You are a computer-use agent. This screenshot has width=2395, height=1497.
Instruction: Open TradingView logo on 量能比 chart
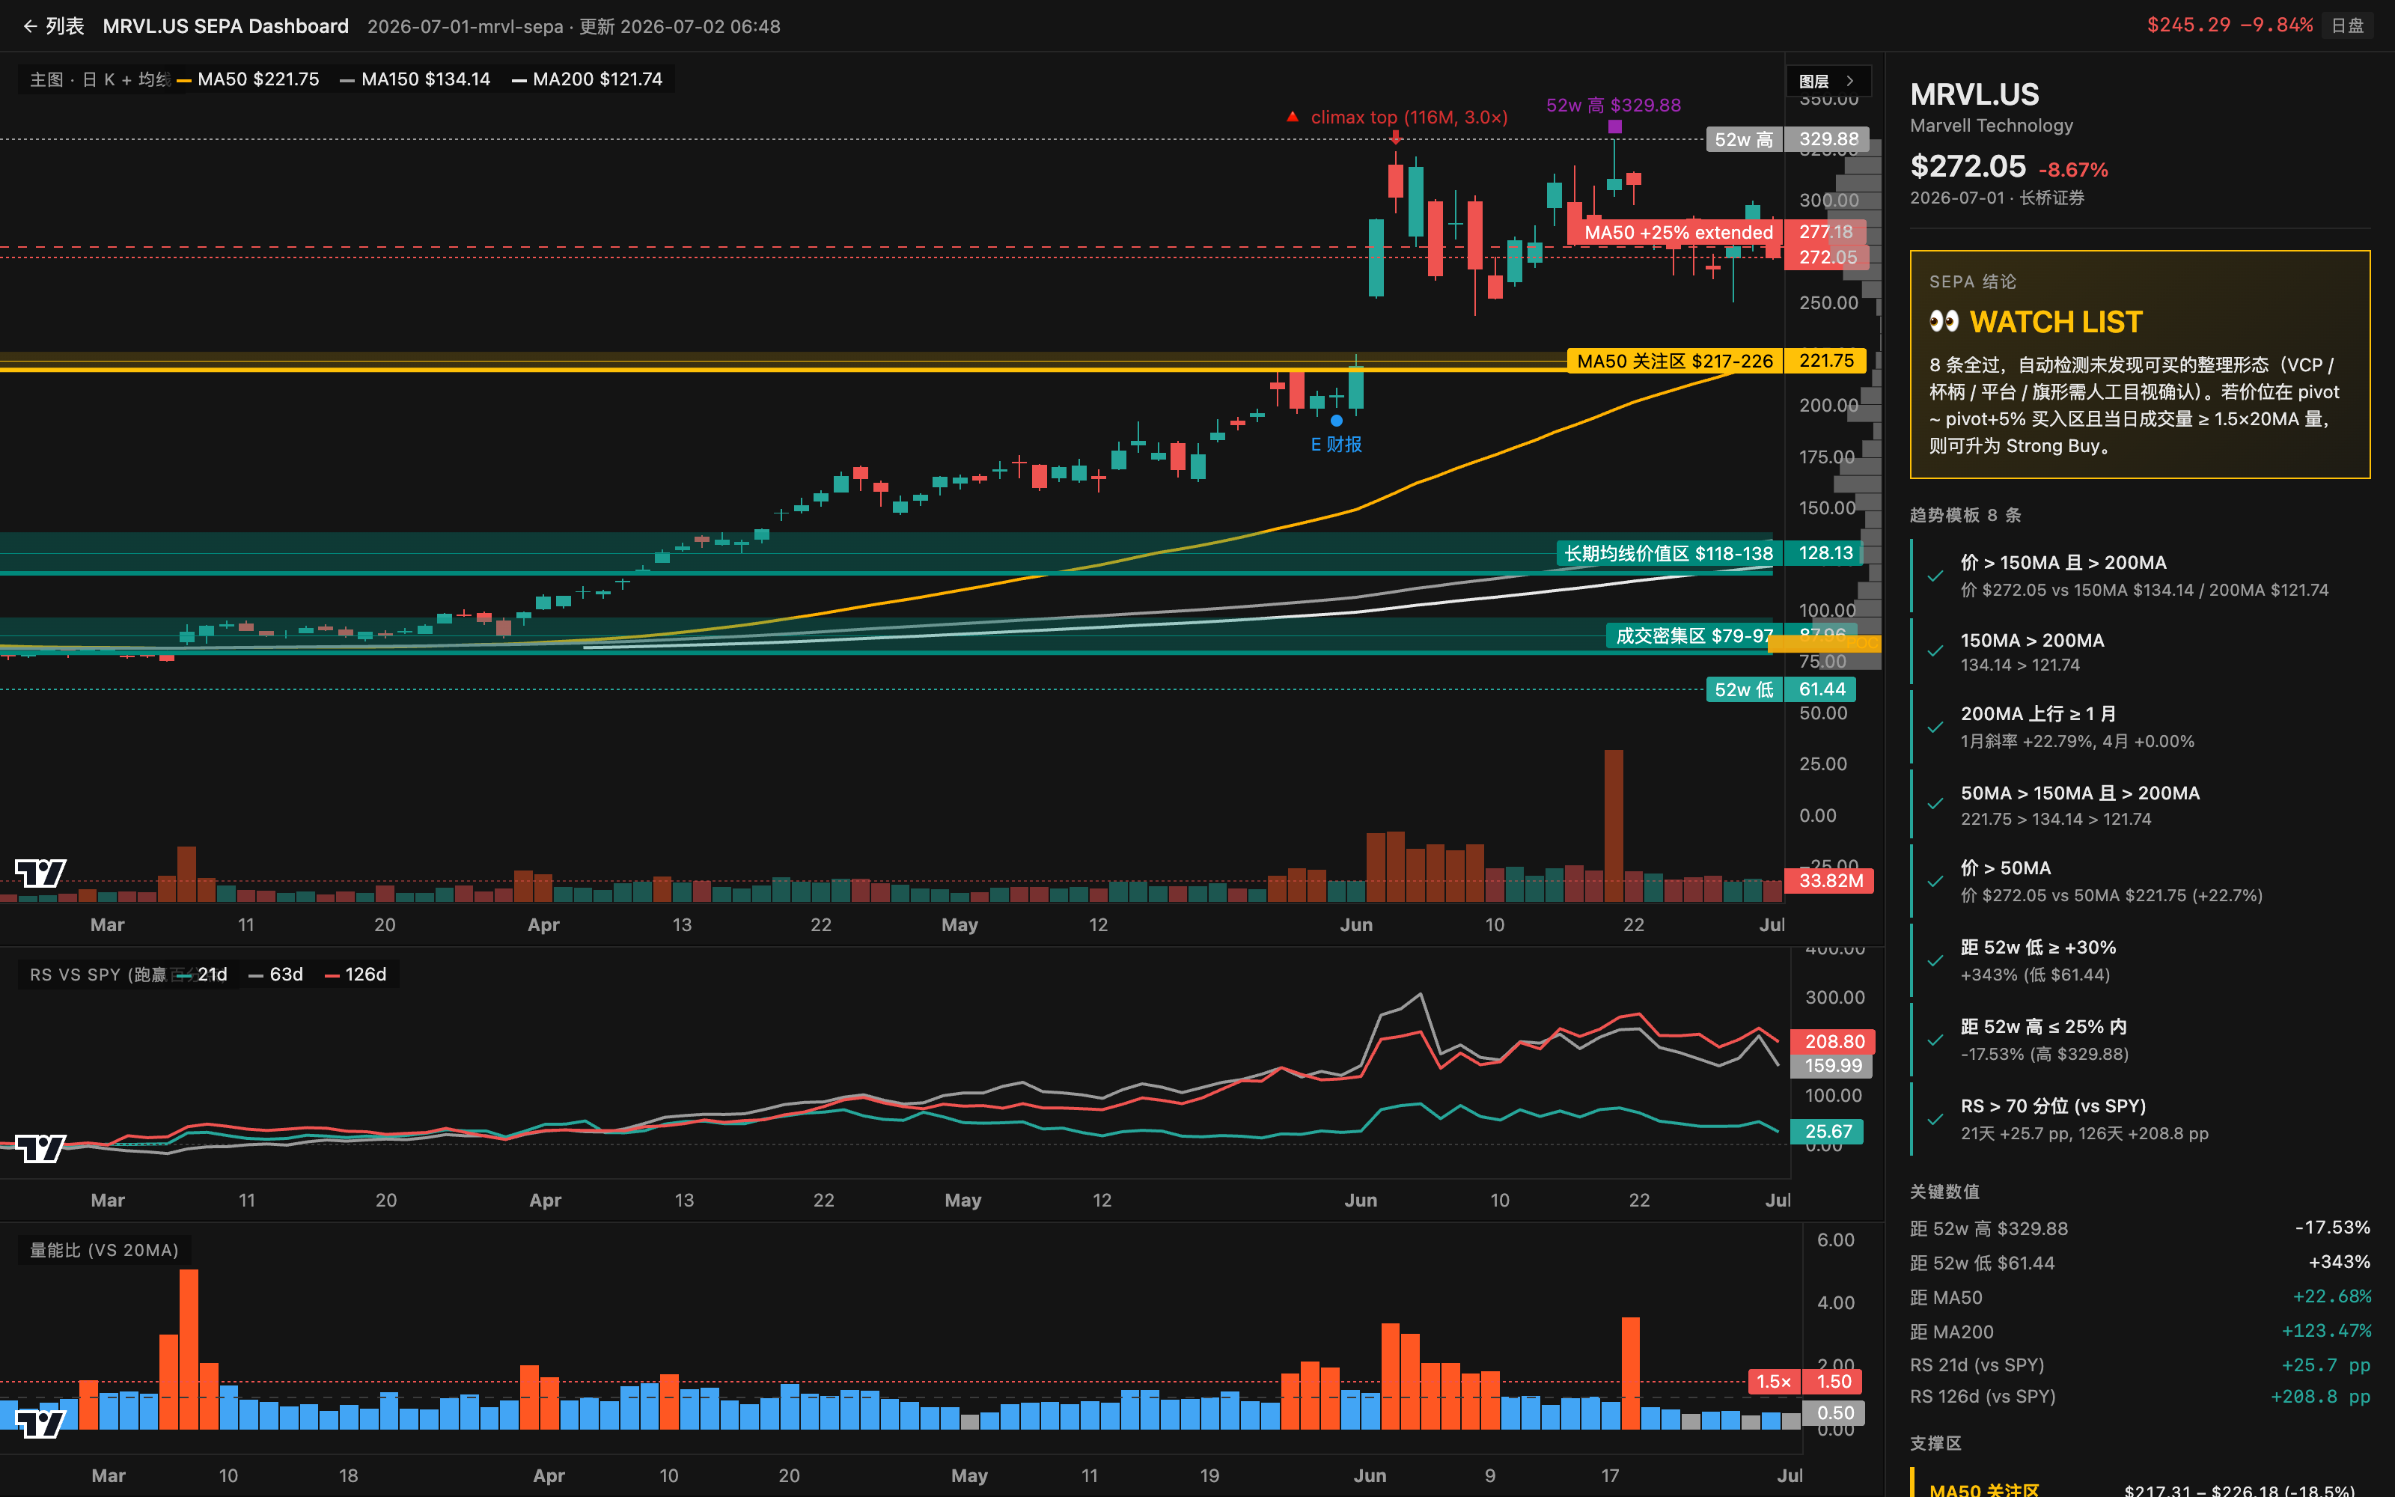coord(40,1423)
